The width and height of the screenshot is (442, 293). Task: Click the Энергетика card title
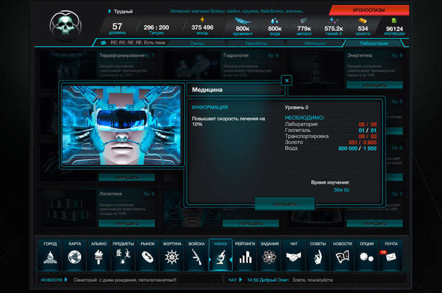click(x=360, y=55)
